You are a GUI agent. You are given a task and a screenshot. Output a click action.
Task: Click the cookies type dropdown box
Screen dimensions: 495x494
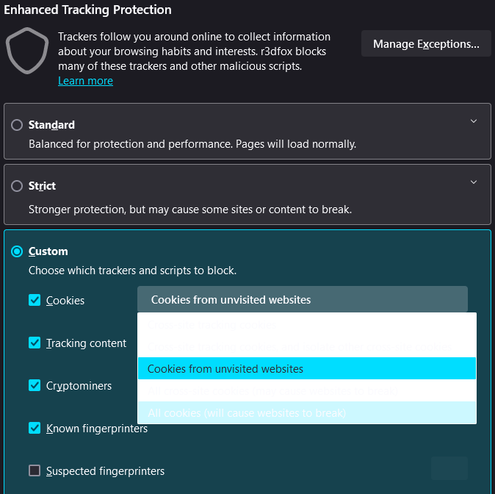point(302,299)
